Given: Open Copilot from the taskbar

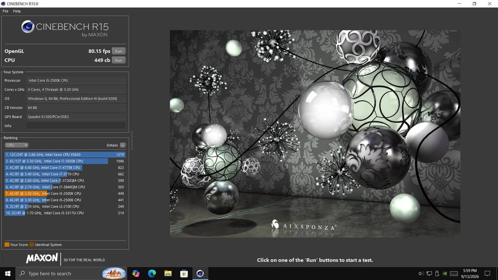Looking at the screenshot, I should tap(136, 273).
